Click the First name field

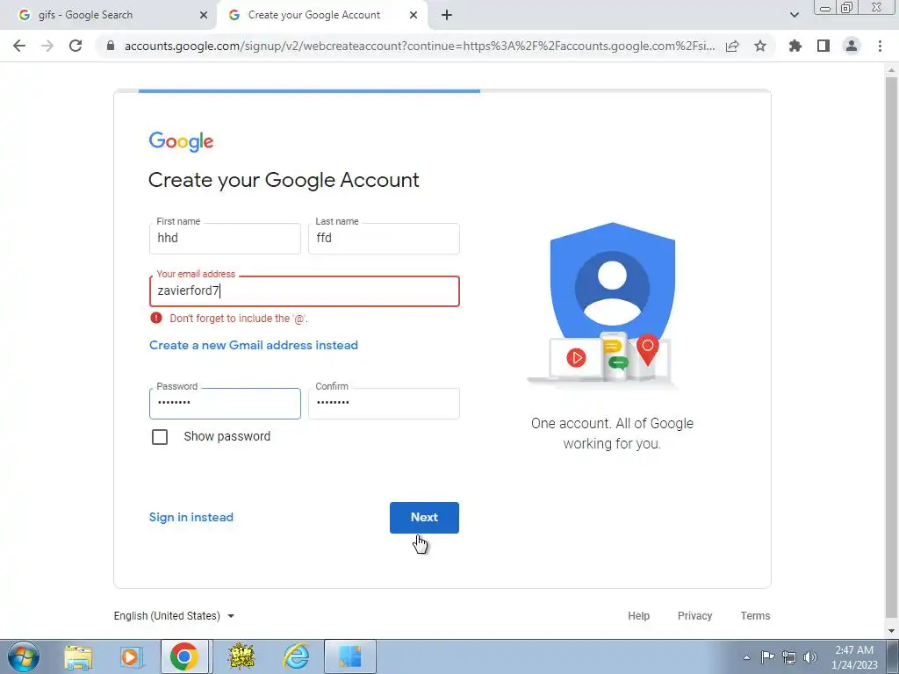[x=225, y=239]
